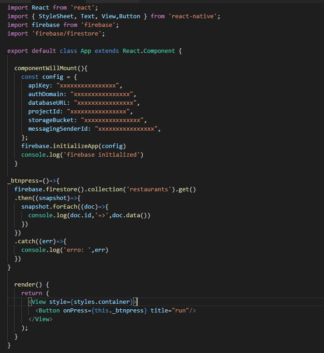Click the Button JSX tag name
The image size is (324, 353).
tap(49, 311)
